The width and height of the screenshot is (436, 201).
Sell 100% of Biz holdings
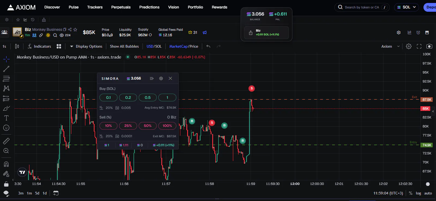167,126
